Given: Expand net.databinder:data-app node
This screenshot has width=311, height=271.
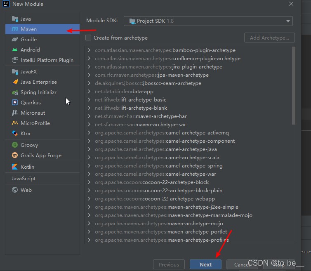Looking at the screenshot, I should tap(89, 92).
